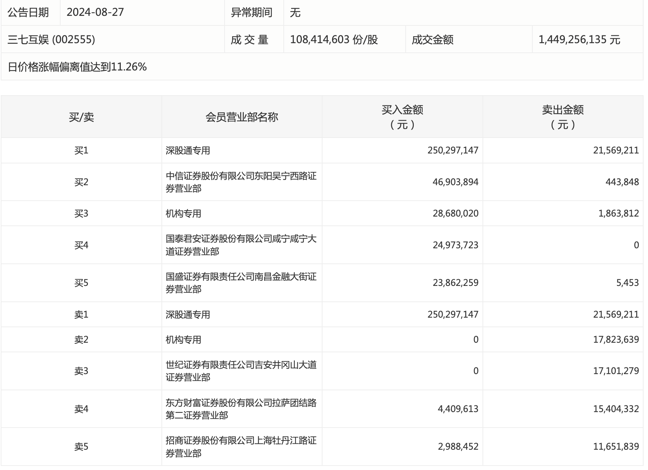
Task: Select sell amount 15,404,332
Action: [x=616, y=409]
